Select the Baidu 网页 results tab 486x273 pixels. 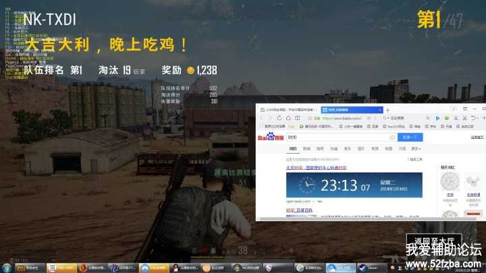coord(293,149)
